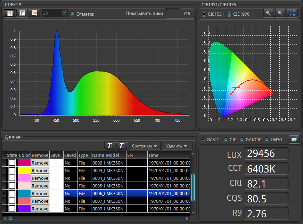Click the T-plus add text icon
Image resolution: width=303 pixels, height=224 pixels.
click(x=110, y=146)
